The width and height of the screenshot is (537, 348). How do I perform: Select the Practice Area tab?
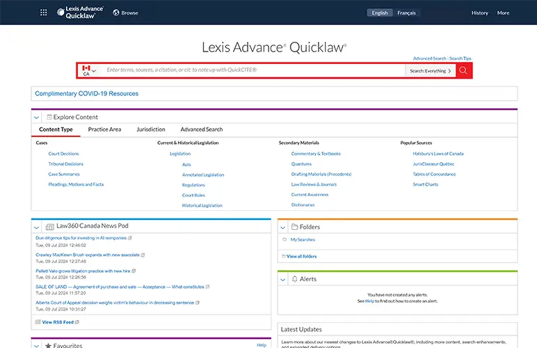[x=104, y=129]
